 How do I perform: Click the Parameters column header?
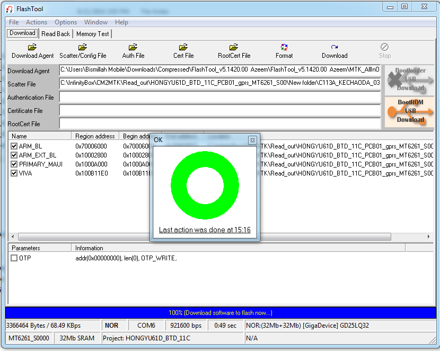pyautogui.click(x=40, y=248)
